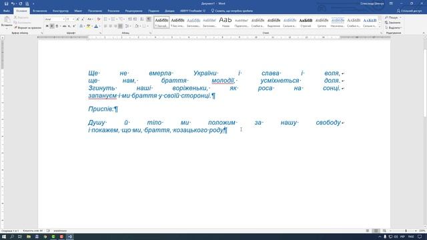Toggle bold formatting
427x240 pixels.
47,26
